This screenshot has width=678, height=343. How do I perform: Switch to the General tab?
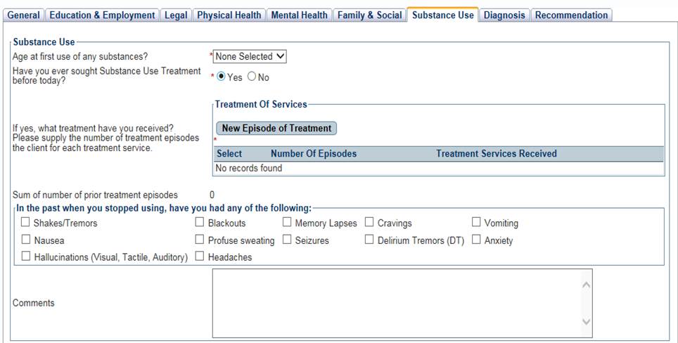coord(23,15)
